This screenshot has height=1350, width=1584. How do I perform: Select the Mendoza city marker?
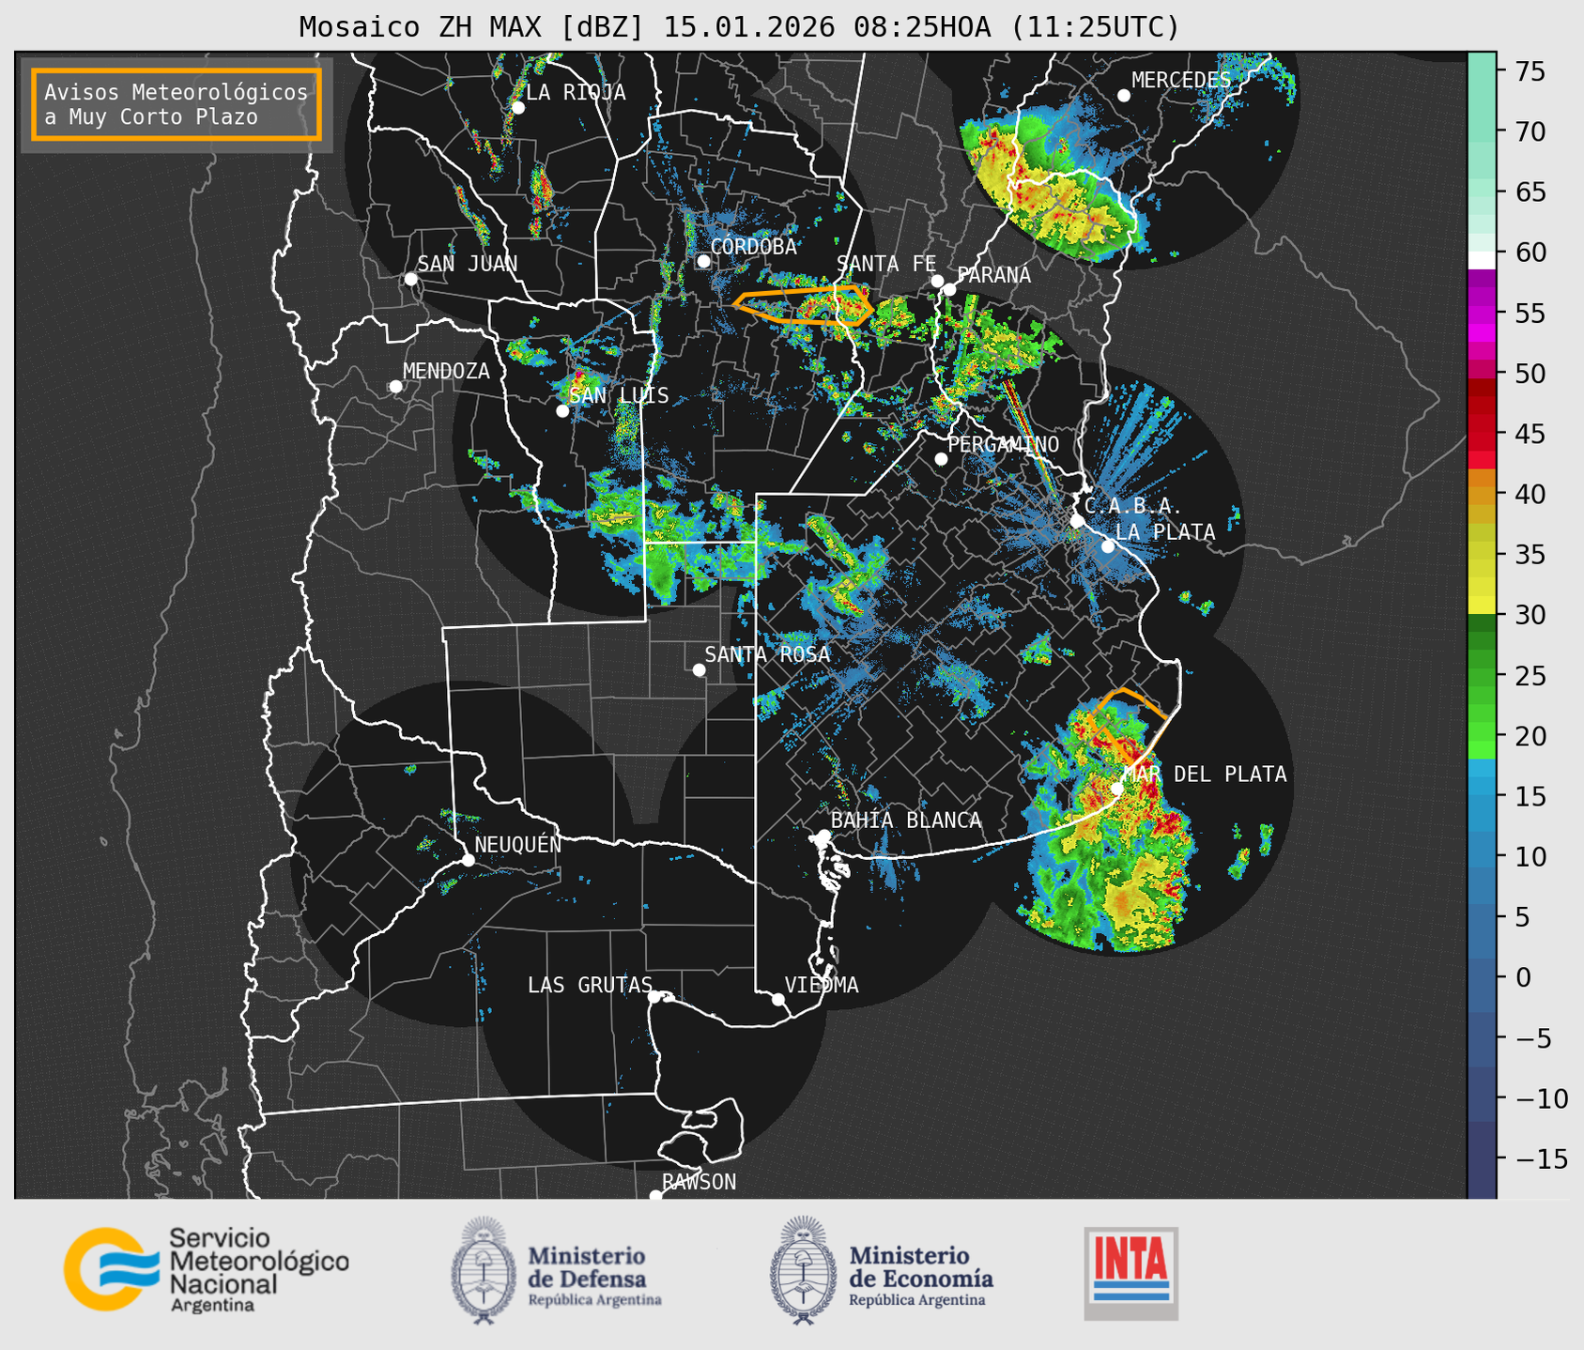[395, 387]
